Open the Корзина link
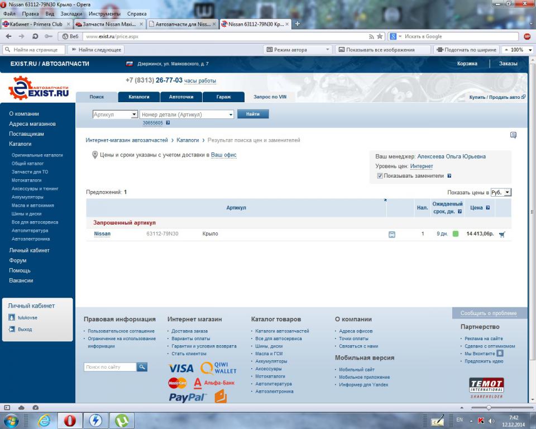Image resolution: width=536 pixels, height=429 pixels. tap(467, 64)
